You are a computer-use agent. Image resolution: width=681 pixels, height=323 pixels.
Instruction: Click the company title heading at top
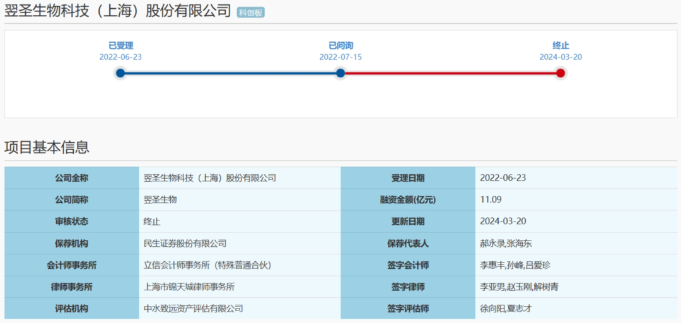pos(118,11)
